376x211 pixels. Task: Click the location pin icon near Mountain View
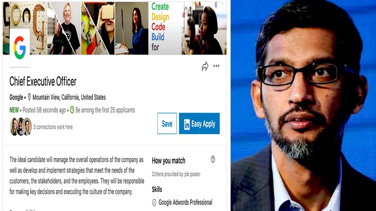tap(29, 97)
